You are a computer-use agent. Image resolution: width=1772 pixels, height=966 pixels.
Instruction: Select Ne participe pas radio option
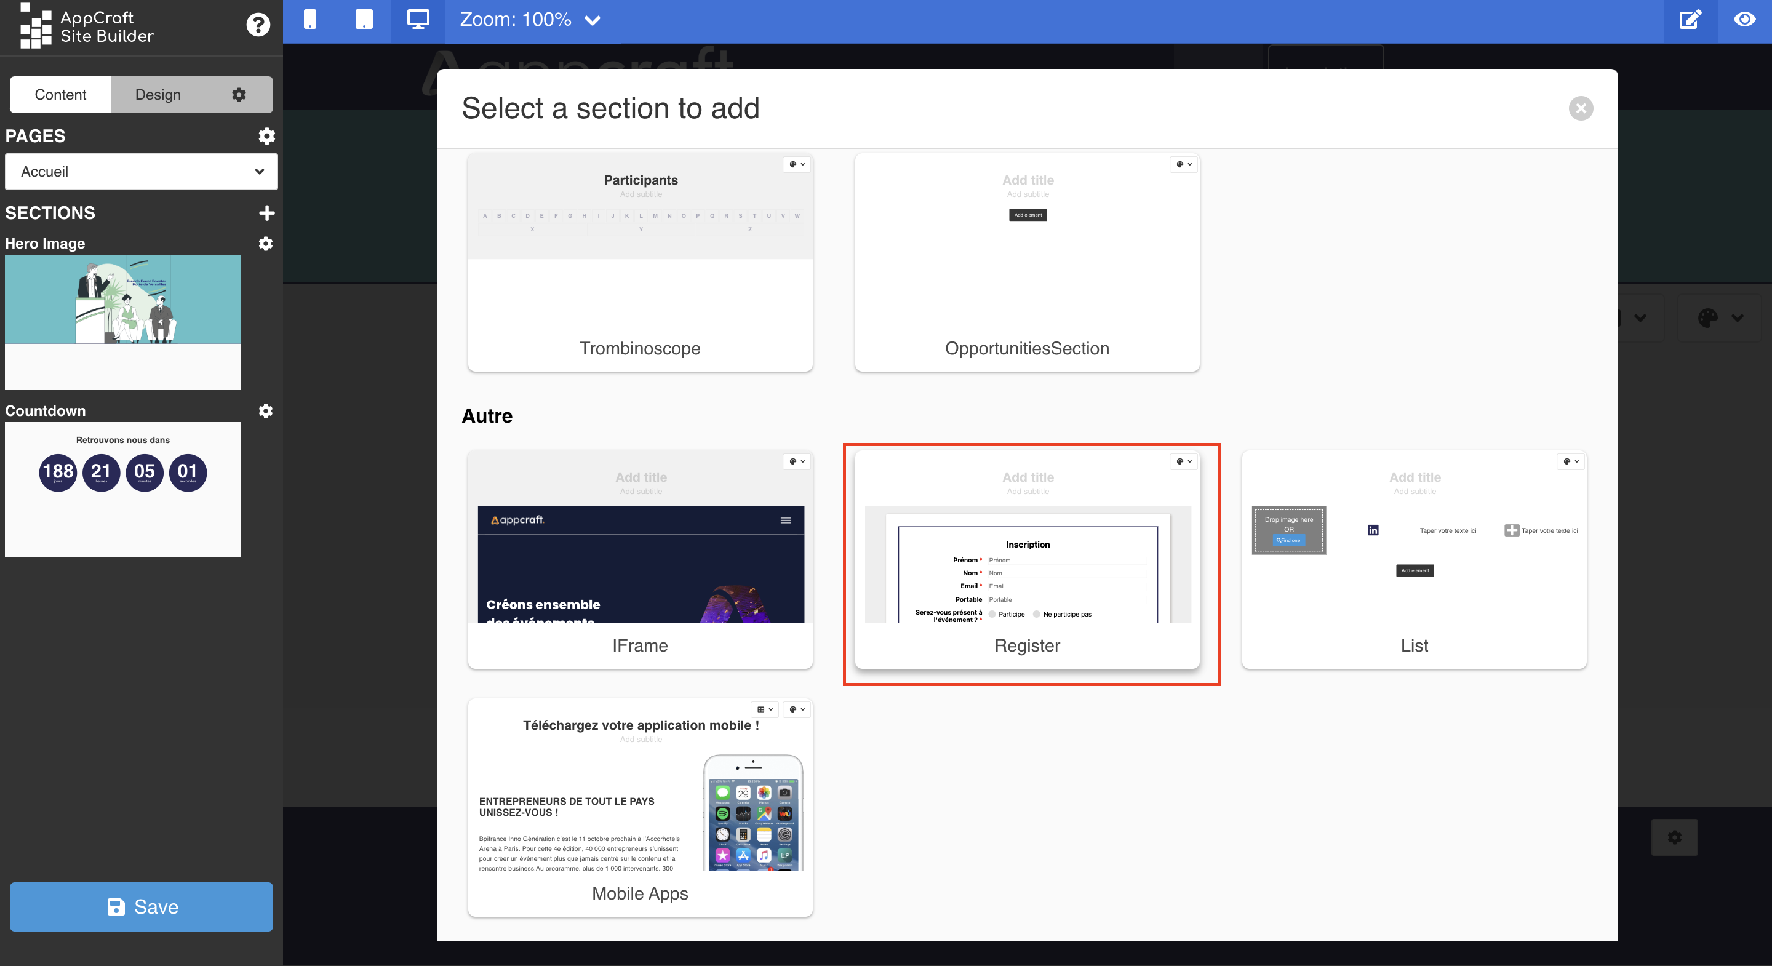1037,613
